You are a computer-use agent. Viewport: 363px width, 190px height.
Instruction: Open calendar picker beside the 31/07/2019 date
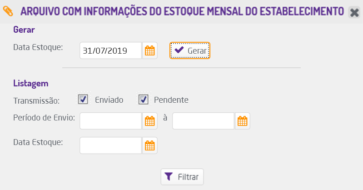tap(150, 50)
